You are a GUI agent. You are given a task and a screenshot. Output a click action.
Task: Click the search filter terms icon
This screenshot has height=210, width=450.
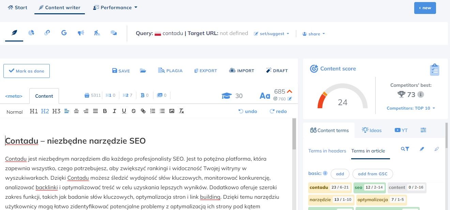[x=405, y=149]
